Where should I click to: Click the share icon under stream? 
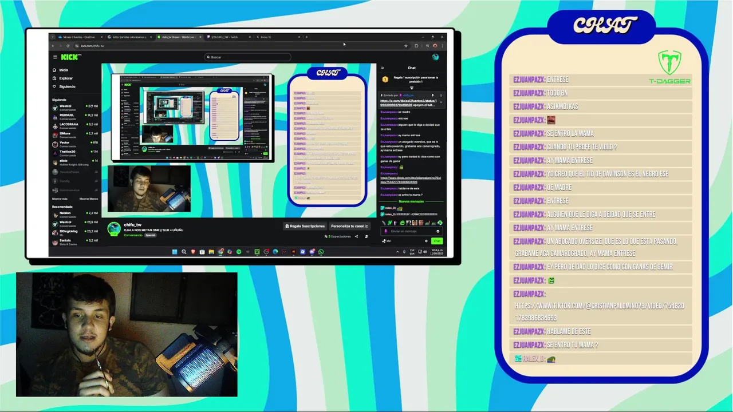[x=356, y=236]
